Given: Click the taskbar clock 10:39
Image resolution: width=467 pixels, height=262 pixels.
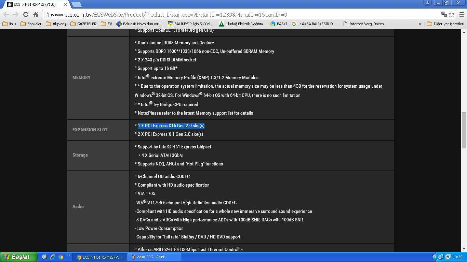Looking at the screenshot, I should click(457, 257).
